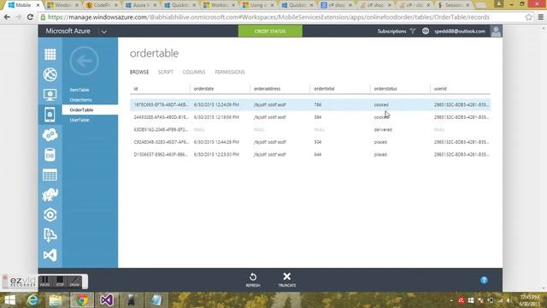Switch to the Permissions tab
This screenshot has width=547, height=308.
[230, 72]
